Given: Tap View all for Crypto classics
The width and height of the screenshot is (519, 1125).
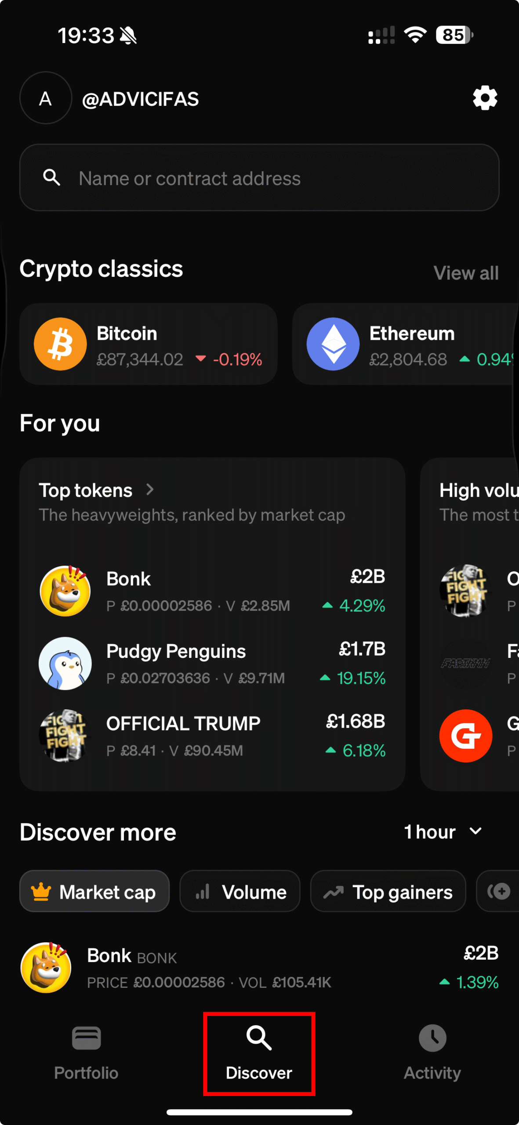Looking at the screenshot, I should pyautogui.click(x=466, y=273).
